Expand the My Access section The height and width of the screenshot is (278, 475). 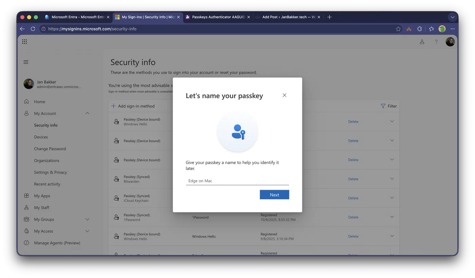point(87,231)
